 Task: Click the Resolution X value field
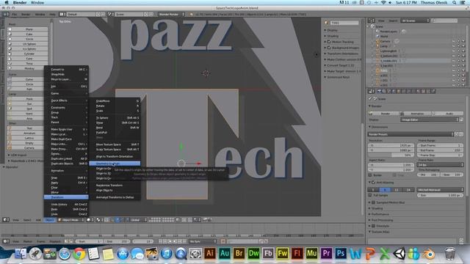pos(391,145)
